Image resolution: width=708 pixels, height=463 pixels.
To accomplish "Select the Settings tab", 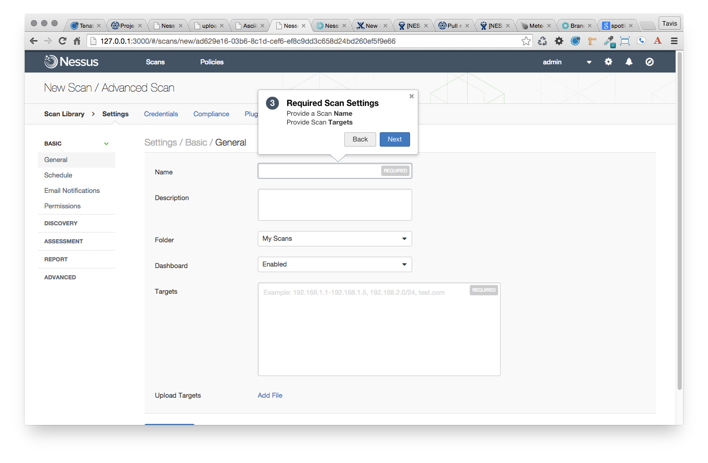I will pos(115,114).
